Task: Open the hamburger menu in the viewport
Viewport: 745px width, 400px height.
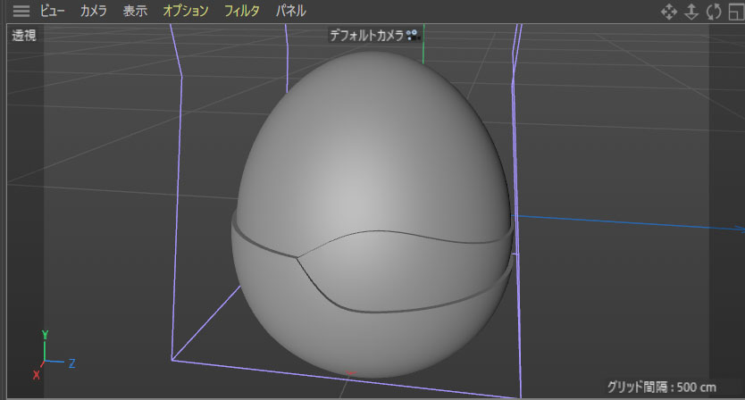Action: [x=21, y=12]
